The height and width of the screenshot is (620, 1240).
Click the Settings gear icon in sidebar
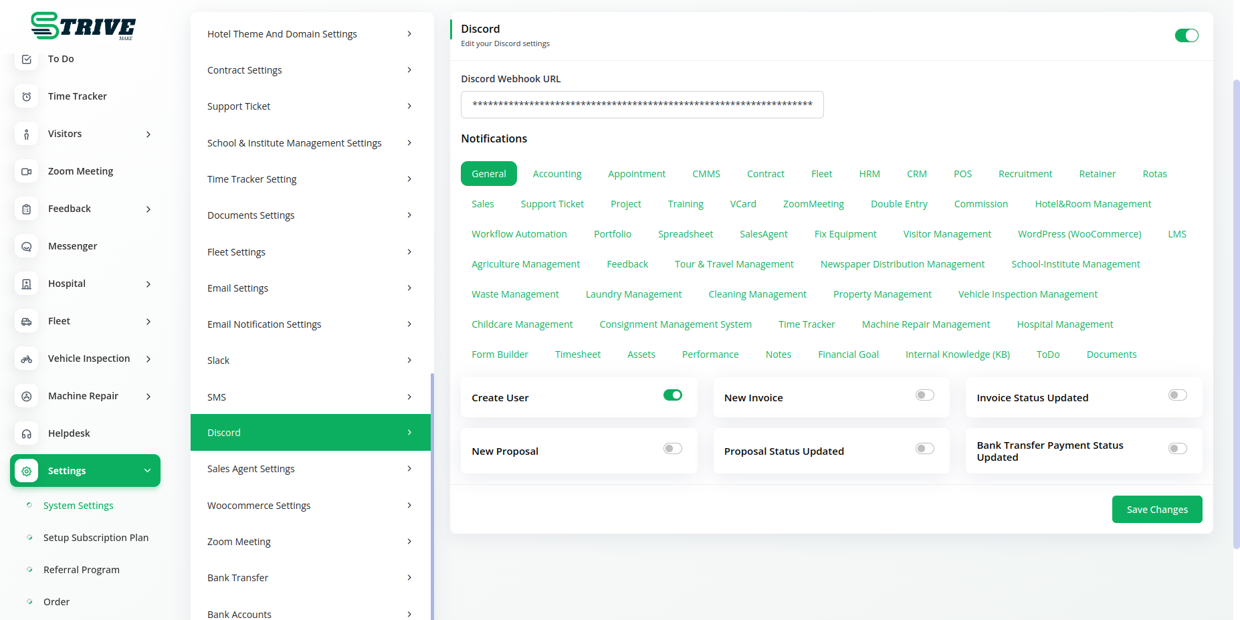coord(27,471)
